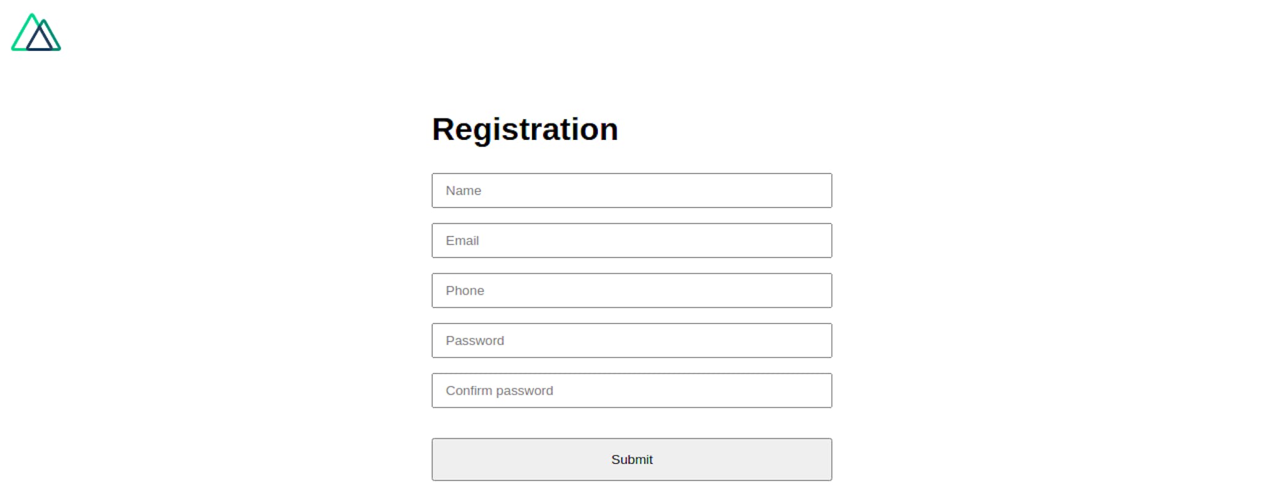
Task: Click the Phone field to type a number
Action: tap(631, 290)
